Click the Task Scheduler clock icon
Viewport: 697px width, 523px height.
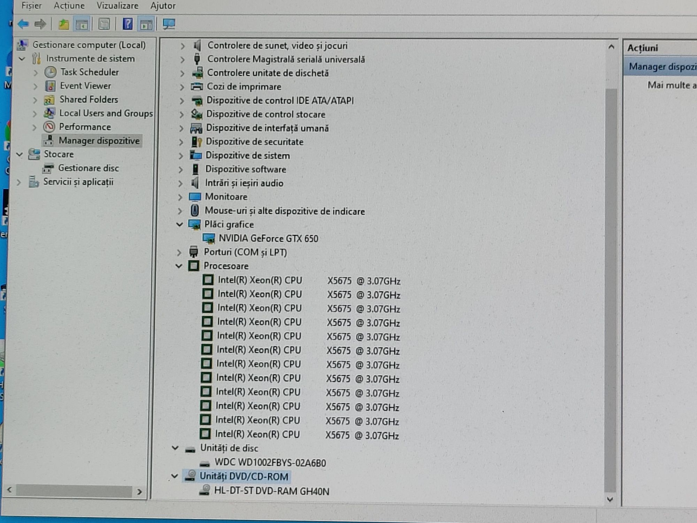(x=51, y=72)
